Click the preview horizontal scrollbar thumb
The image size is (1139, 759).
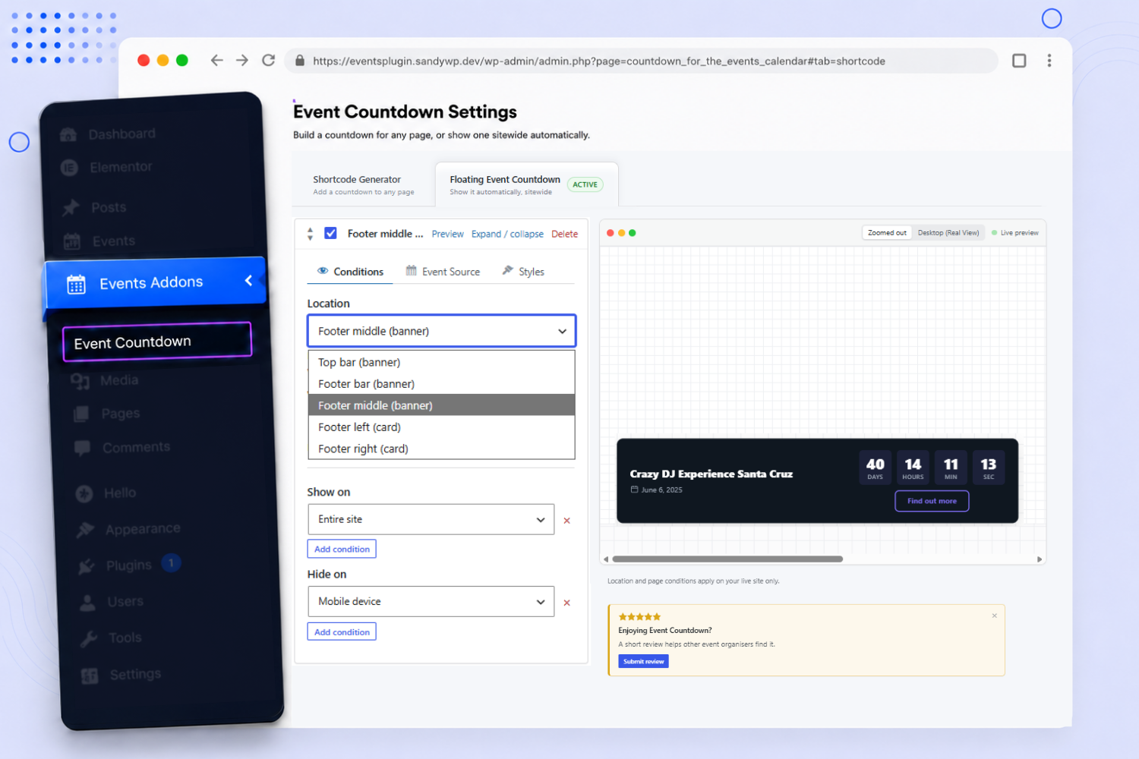(x=727, y=559)
